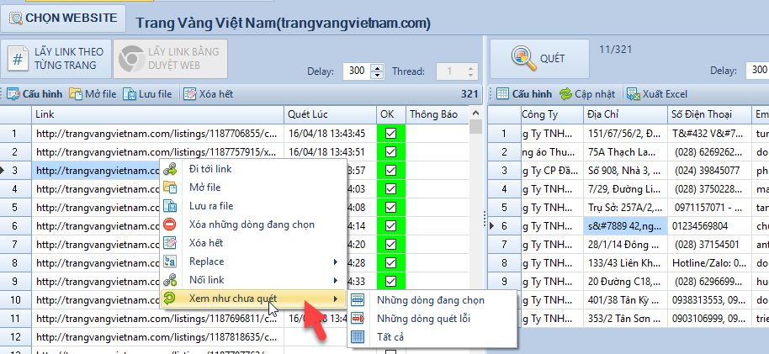Click phone cell 01234569804
Viewport: 769px width, 354px height.
(x=709, y=226)
